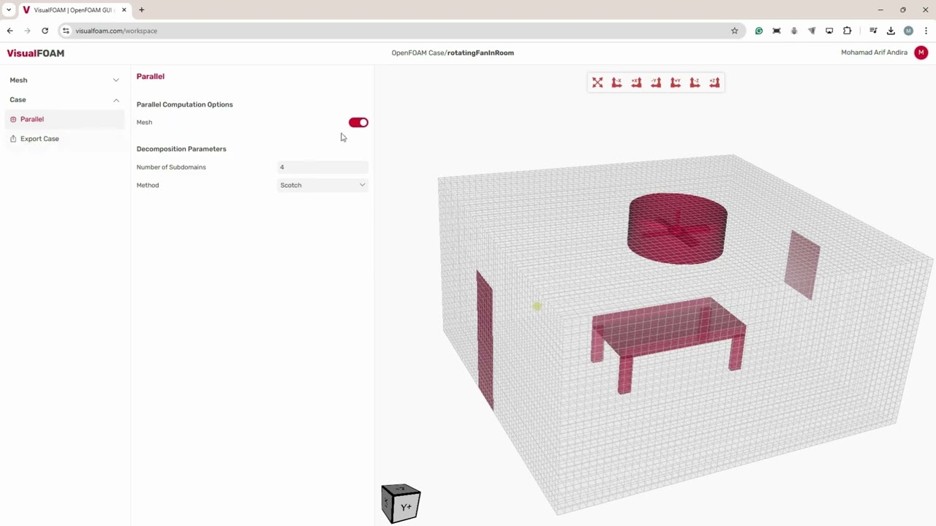Set camera to the +Z axis view
Image resolution: width=936 pixels, height=526 pixels.
pyautogui.click(x=714, y=83)
